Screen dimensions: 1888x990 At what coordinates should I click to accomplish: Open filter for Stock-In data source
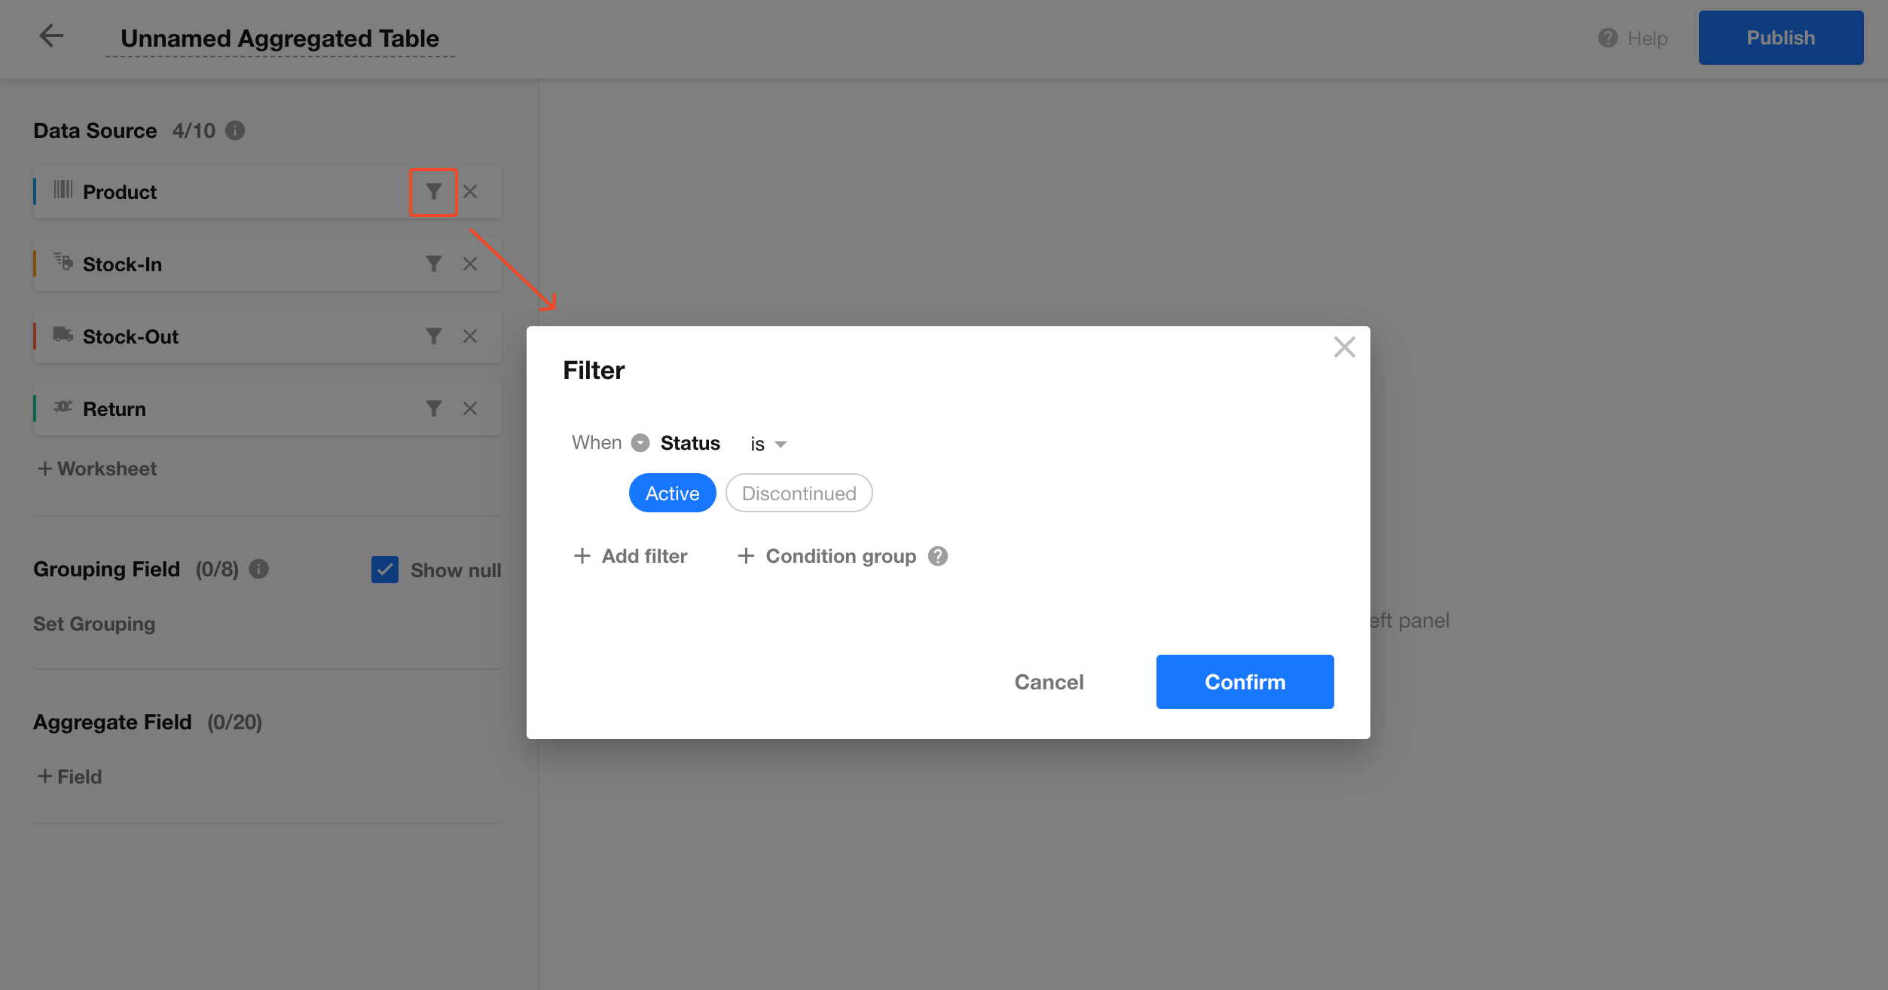pos(433,264)
